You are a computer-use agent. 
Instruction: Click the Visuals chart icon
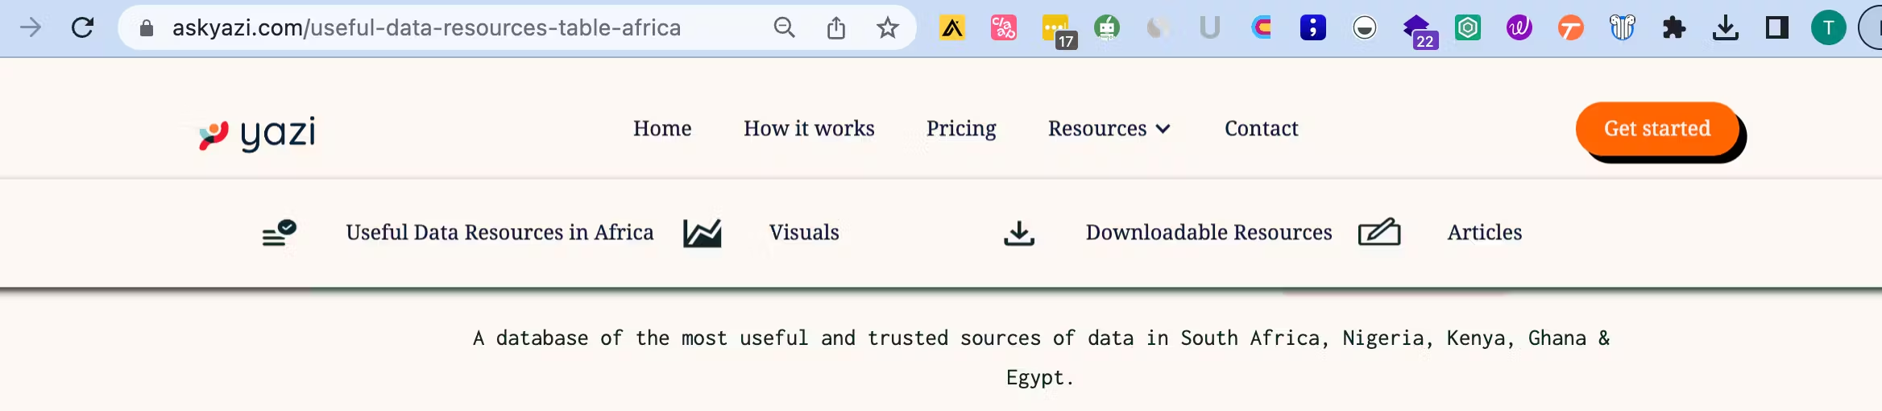702,233
